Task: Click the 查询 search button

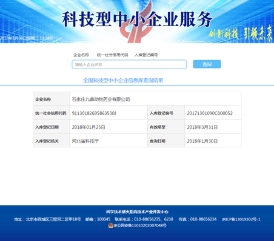Action: click(207, 64)
